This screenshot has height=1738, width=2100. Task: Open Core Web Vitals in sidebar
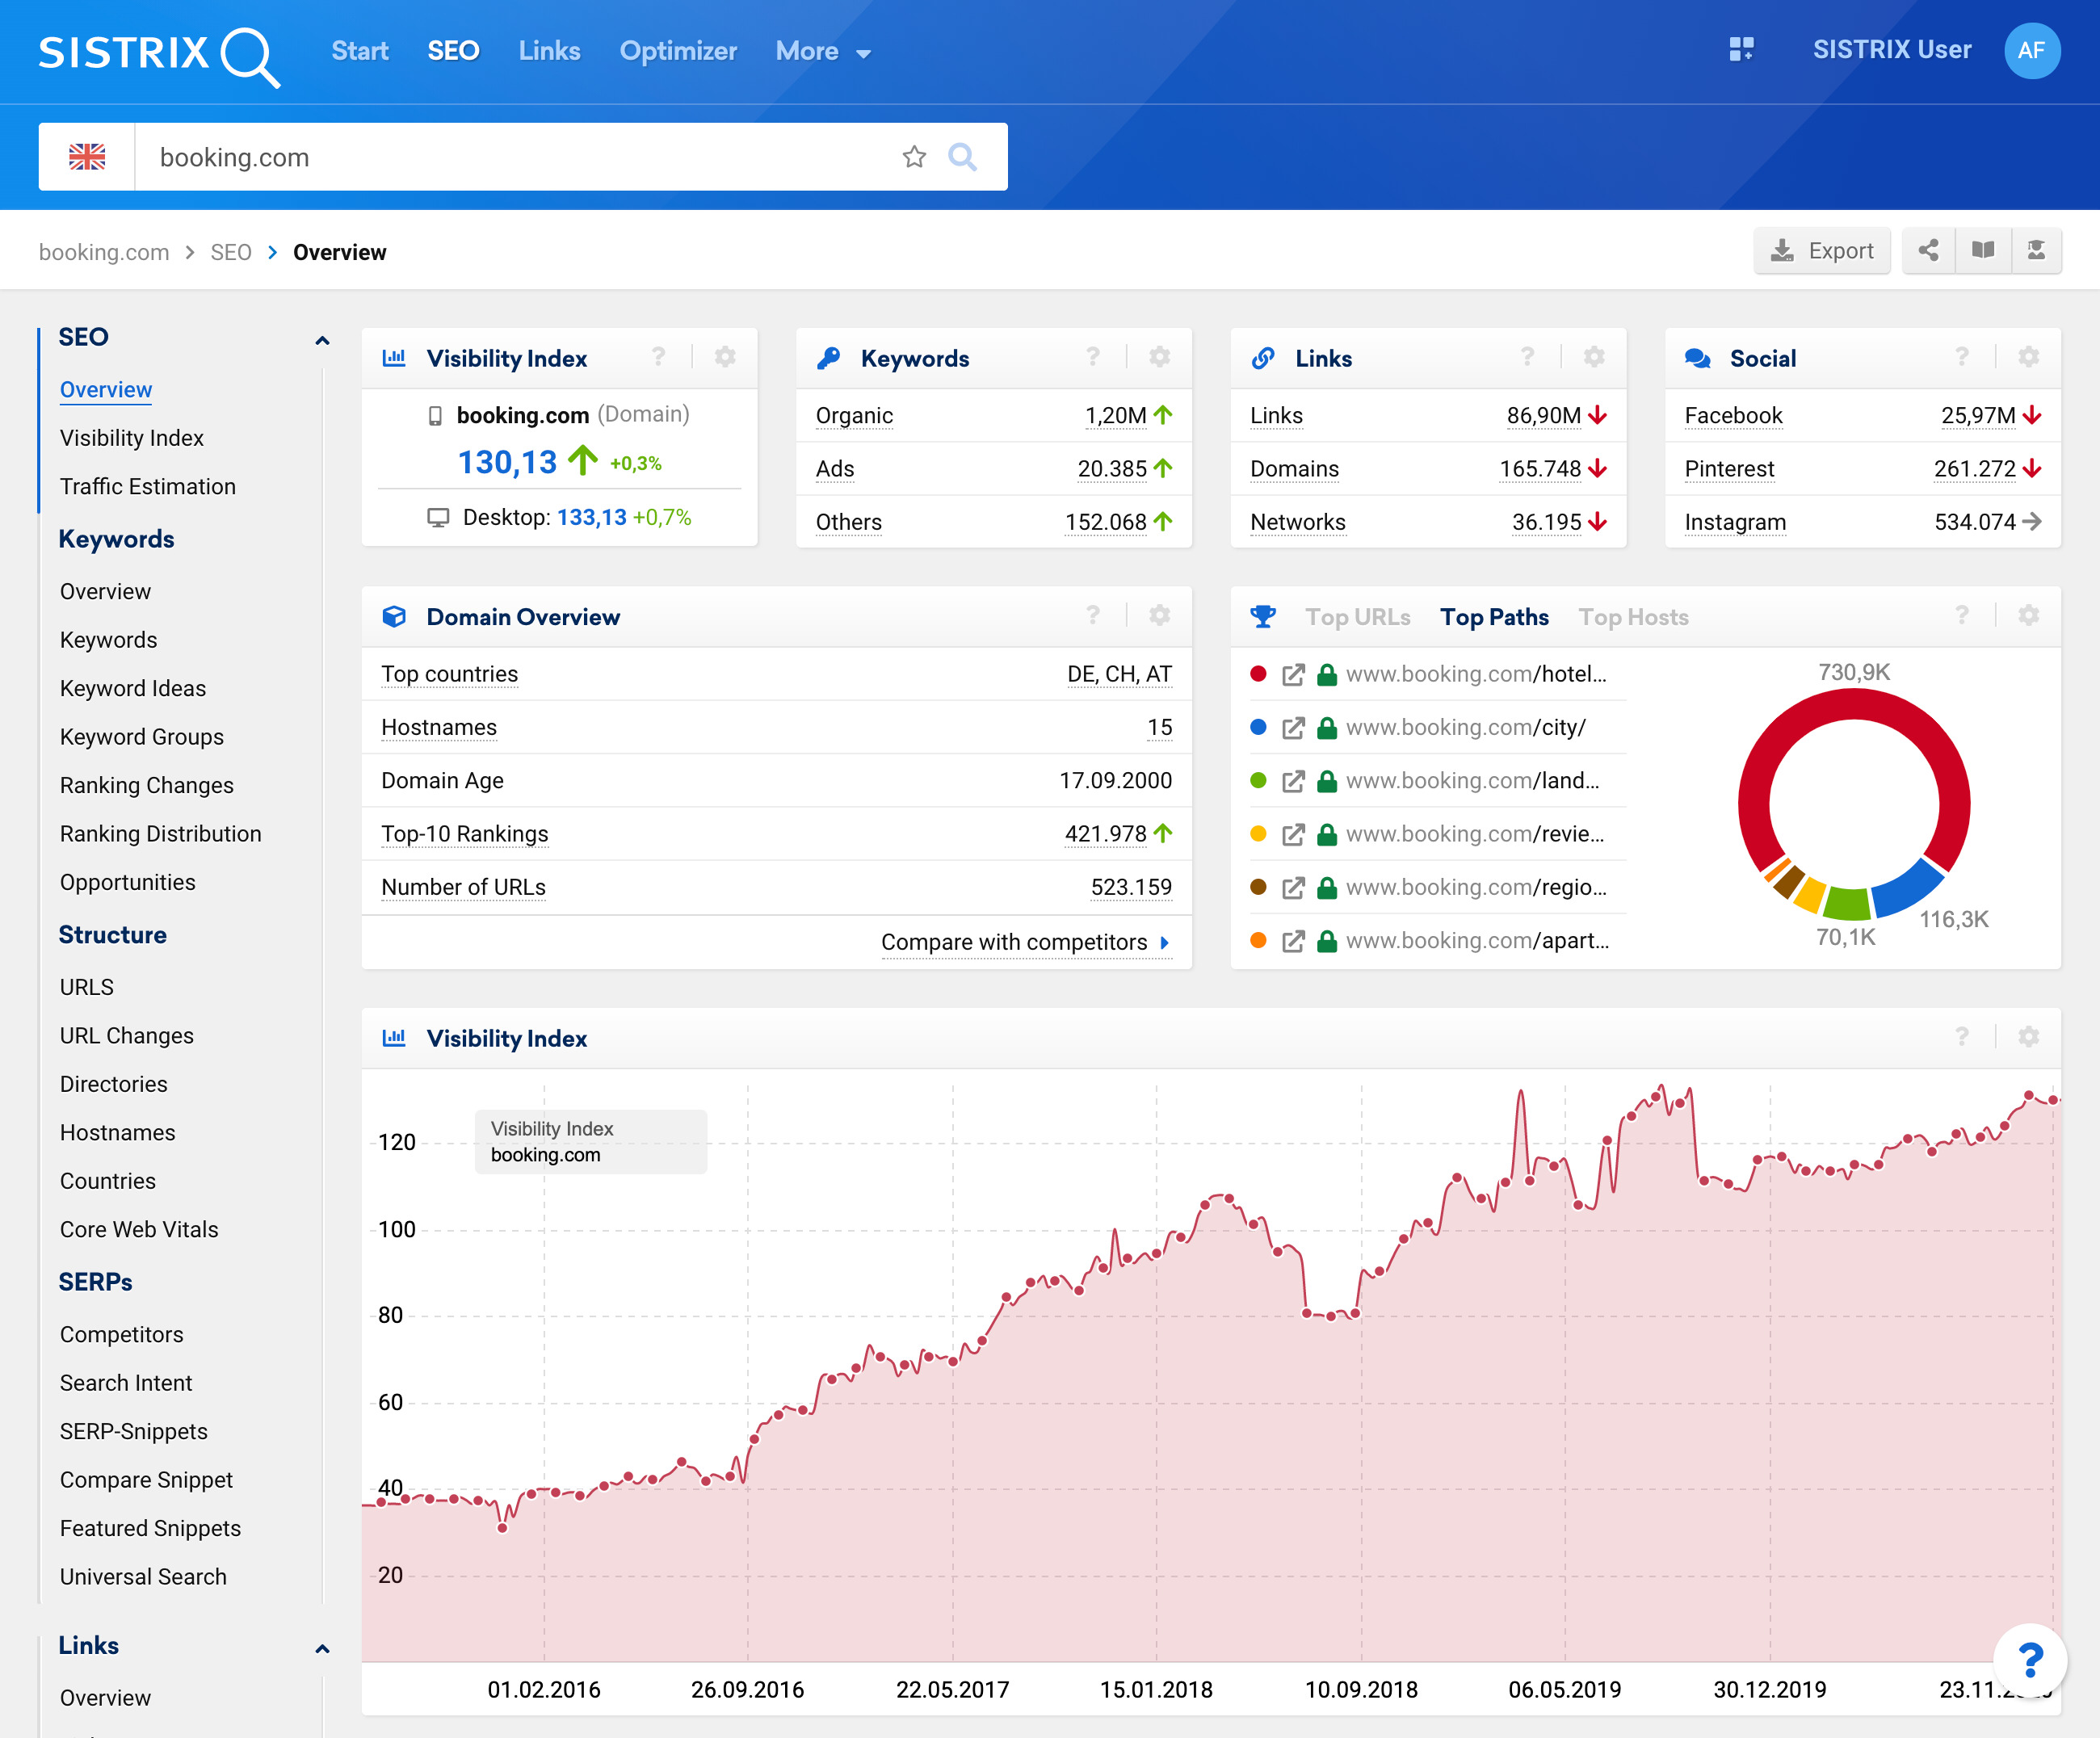[x=139, y=1229]
